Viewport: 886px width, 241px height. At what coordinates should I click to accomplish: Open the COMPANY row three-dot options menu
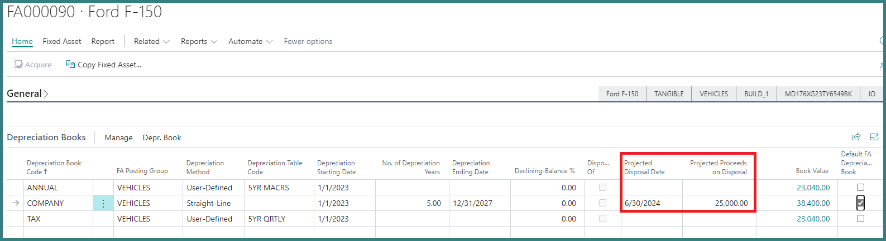[x=103, y=203]
